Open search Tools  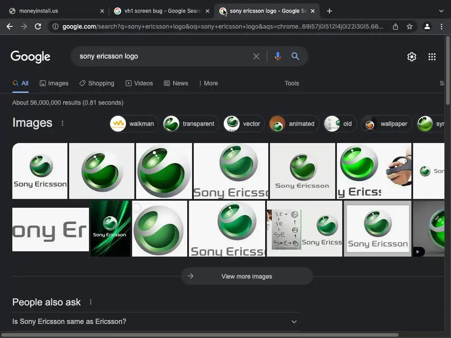pyautogui.click(x=292, y=83)
